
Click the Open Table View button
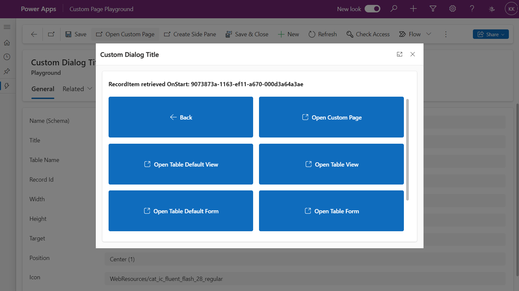331,164
